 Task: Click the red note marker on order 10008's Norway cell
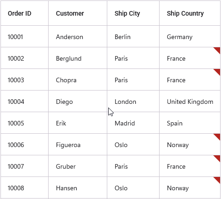point(218,179)
